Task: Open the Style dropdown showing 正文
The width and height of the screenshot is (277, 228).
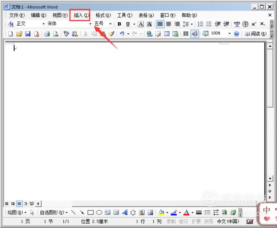Action: [x=43, y=24]
